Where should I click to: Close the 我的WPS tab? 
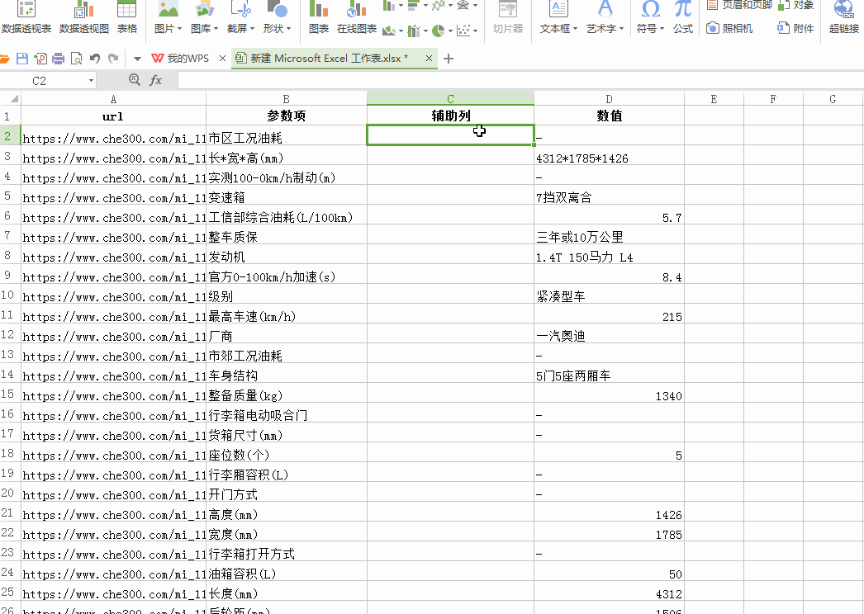point(222,59)
